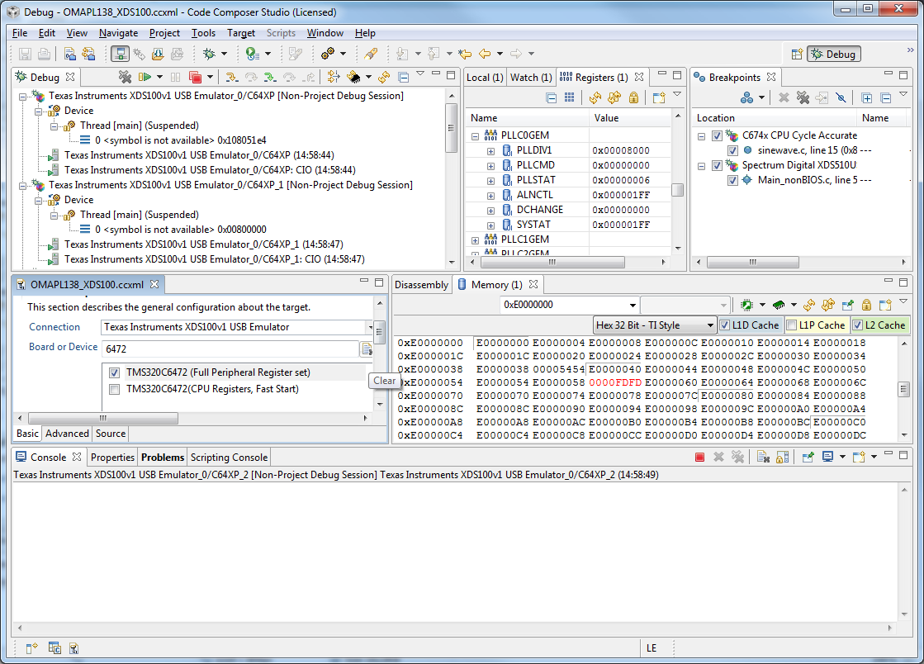Click the Skip All Breakpoints icon
The width and height of the screenshot is (924, 664).
[841, 97]
